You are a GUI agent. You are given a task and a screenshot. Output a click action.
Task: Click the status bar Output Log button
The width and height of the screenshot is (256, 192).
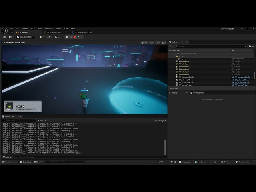pos(26,162)
